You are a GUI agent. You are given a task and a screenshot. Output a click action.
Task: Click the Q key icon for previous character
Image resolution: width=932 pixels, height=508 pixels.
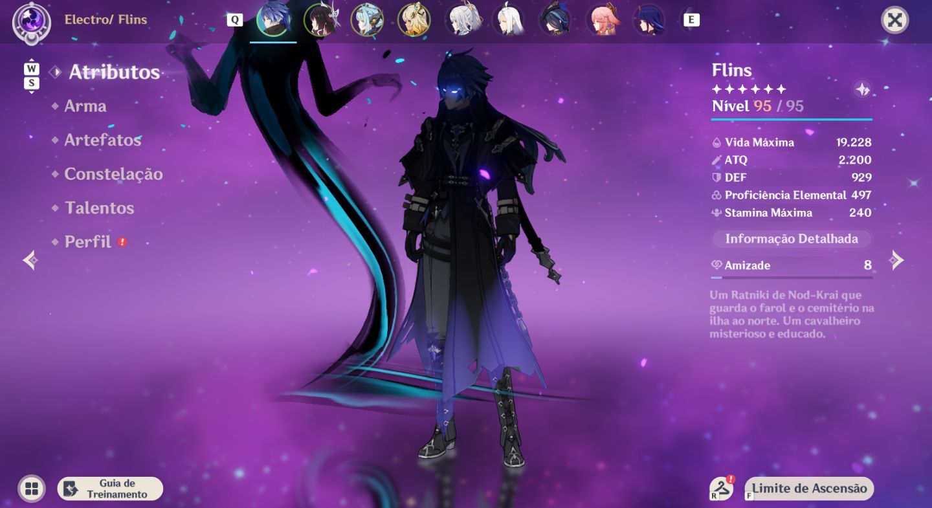pos(235,20)
